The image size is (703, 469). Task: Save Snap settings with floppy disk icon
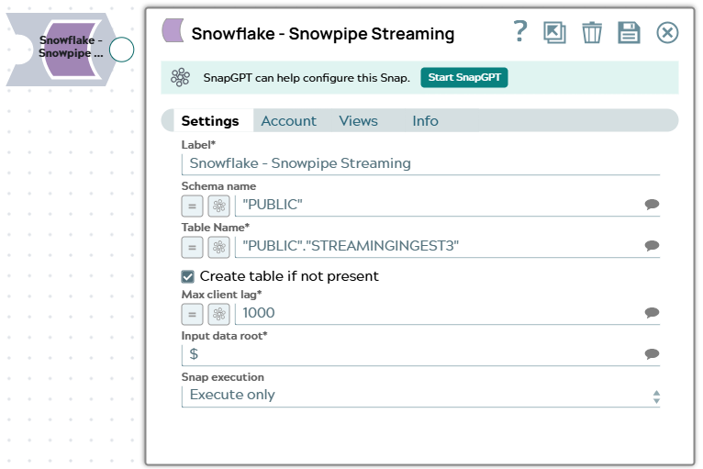pos(629,33)
